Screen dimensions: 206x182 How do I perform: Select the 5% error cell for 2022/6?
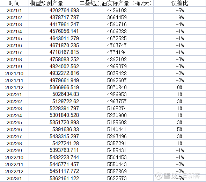click(179, 129)
